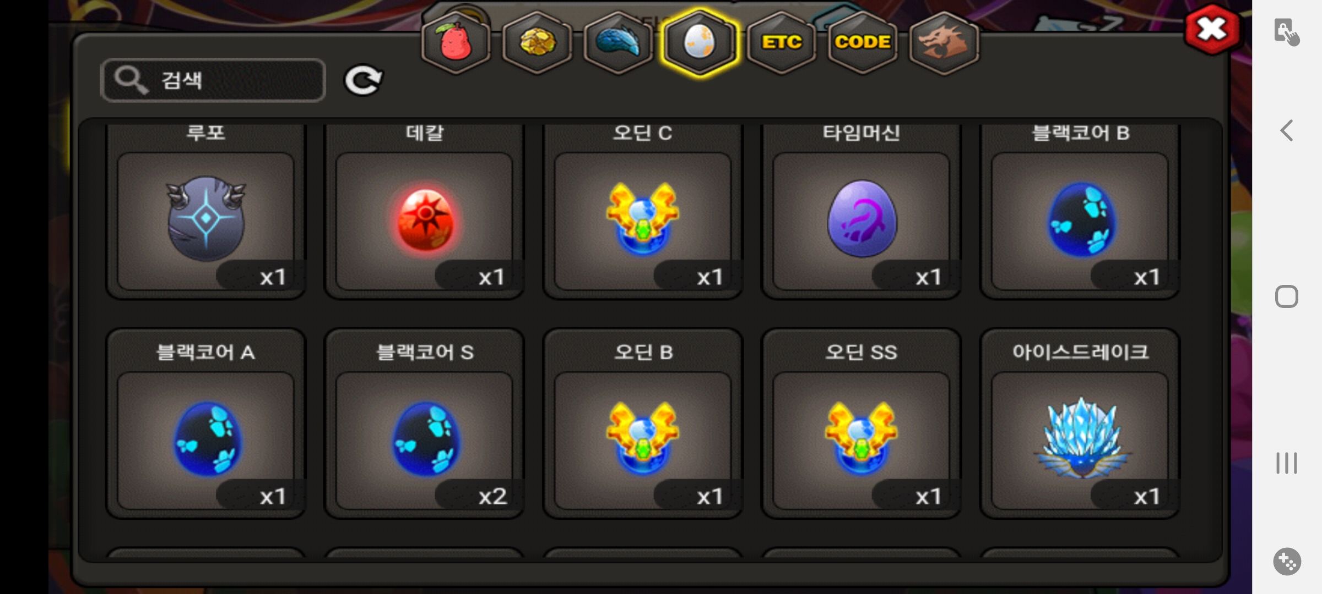This screenshot has width=1322, height=594.
Task: Select the 아이스드레이크 ice egg
Action: click(x=1080, y=424)
